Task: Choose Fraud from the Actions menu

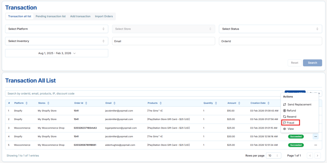Action: click(x=290, y=123)
